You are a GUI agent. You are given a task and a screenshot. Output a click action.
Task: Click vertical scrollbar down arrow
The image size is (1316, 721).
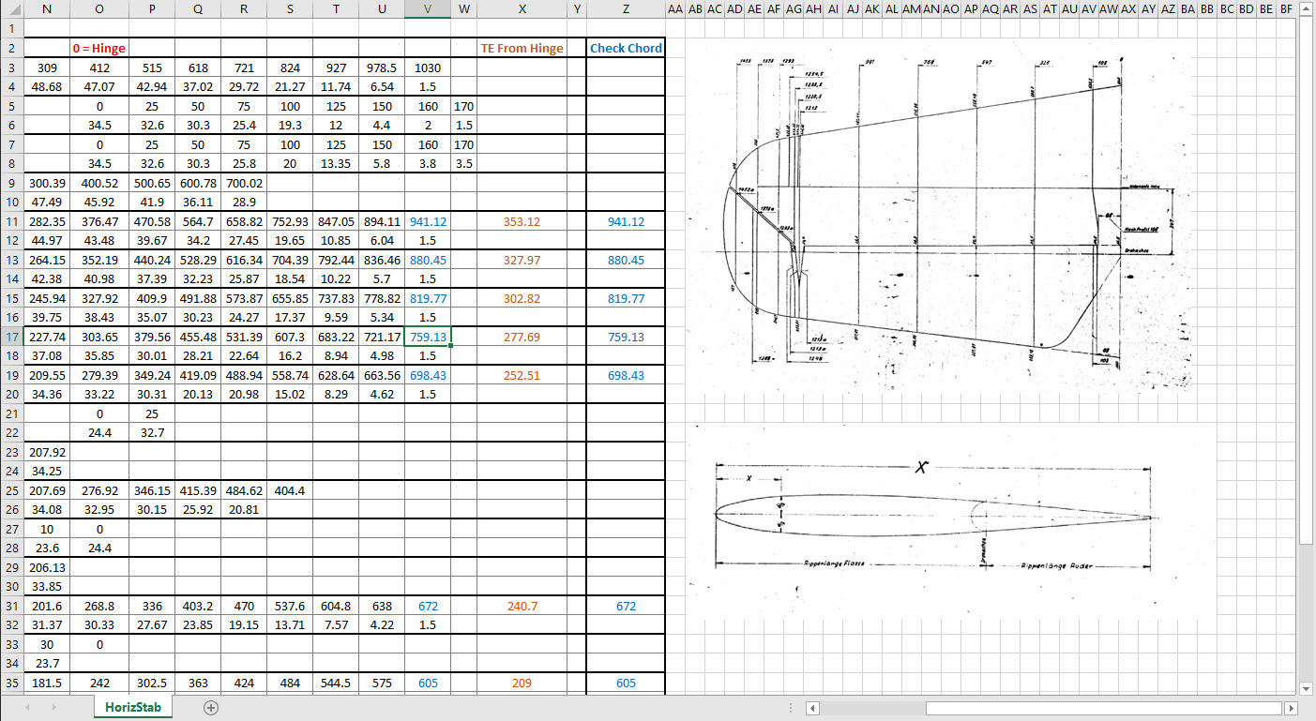coord(1307,687)
